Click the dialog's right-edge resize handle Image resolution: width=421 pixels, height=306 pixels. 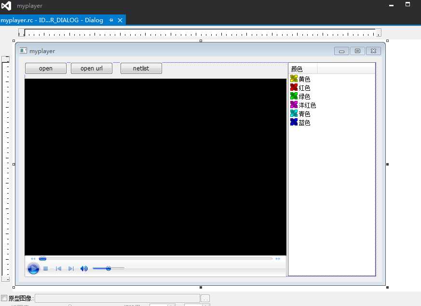pos(387,164)
